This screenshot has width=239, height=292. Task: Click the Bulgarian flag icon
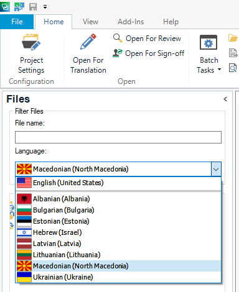[x=24, y=210]
